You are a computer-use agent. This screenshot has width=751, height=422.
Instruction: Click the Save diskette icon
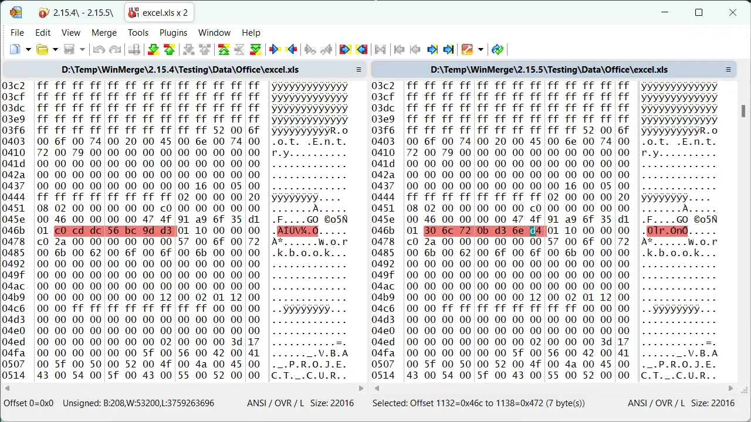[69, 50]
